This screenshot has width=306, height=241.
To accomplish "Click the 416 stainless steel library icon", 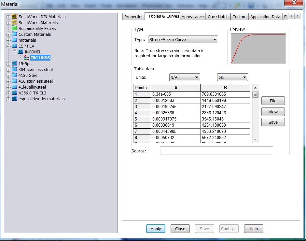I will 14,81.
